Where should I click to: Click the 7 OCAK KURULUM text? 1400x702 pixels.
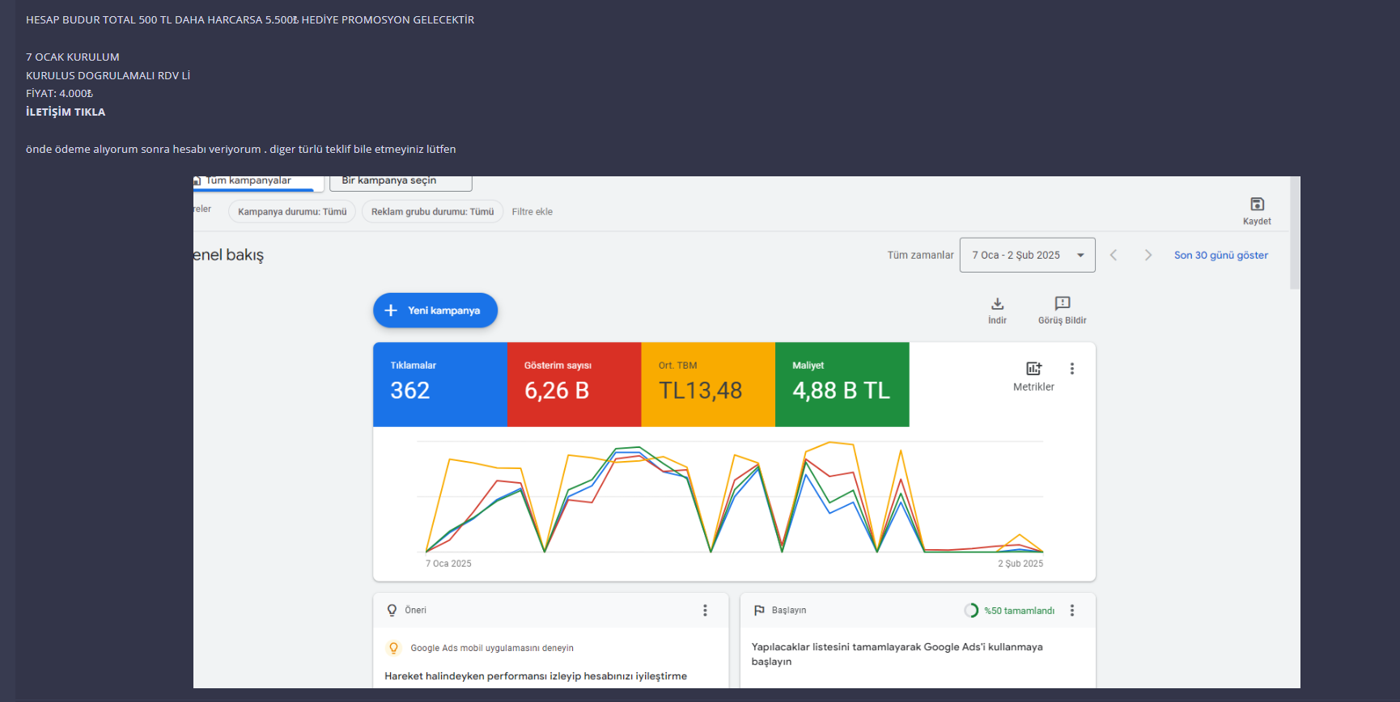coord(73,57)
